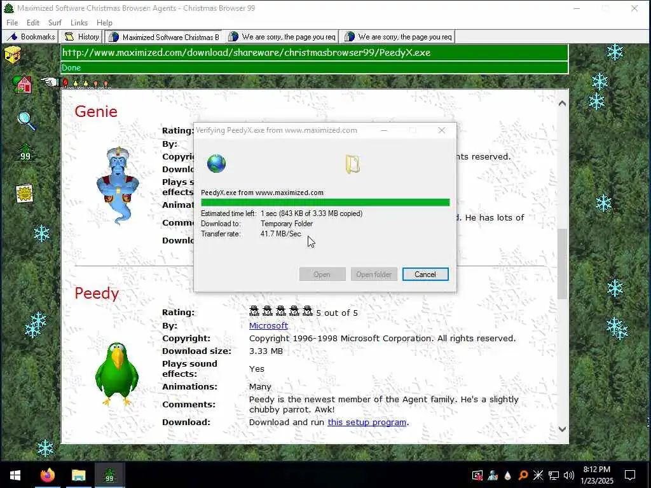Click the pointing hand icon
The image size is (651, 488).
[50, 82]
